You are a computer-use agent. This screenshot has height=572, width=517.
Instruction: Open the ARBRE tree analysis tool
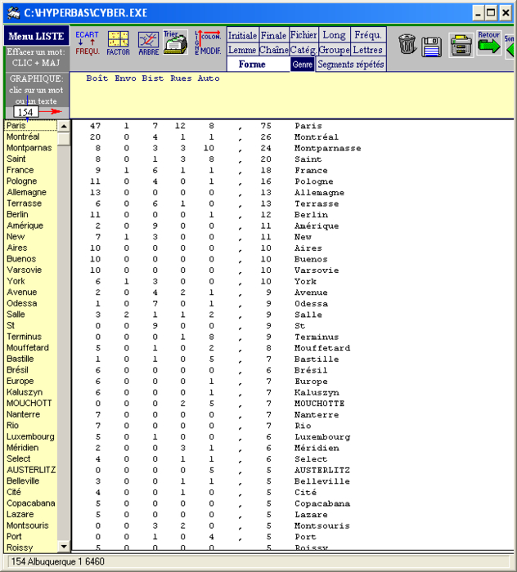[148, 43]
